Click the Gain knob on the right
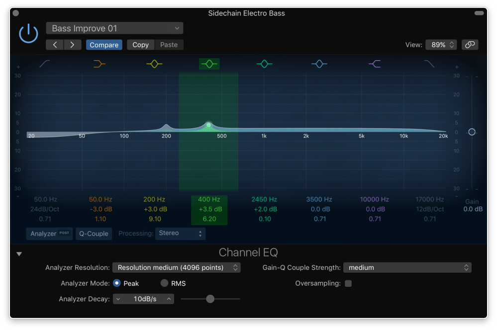Screen dimensions: 497x330 tap(471, 132)
